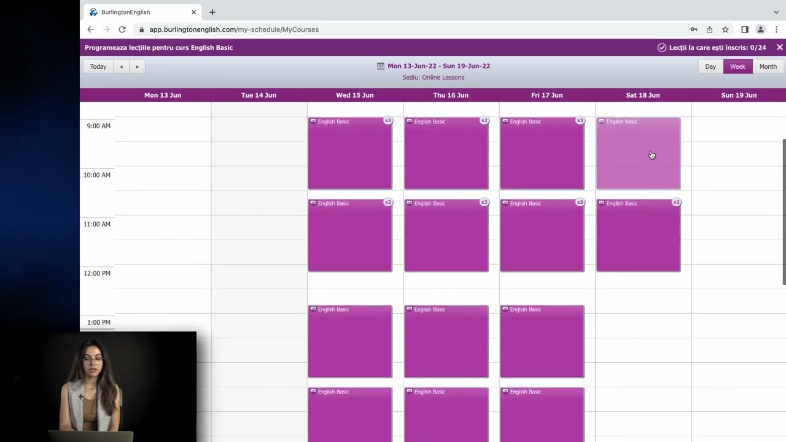Click the 11:00 AM time label
This screenshot has height=442, width=786.
point(97,224)
